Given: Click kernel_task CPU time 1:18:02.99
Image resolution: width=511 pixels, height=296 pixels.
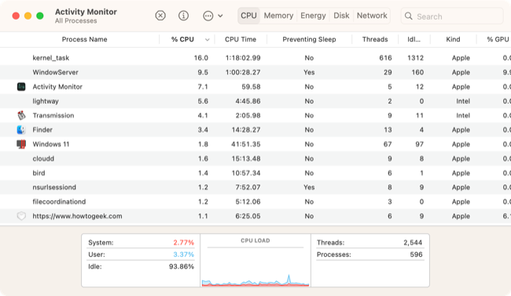Looking at the screenshot, I should coord(243,57).
